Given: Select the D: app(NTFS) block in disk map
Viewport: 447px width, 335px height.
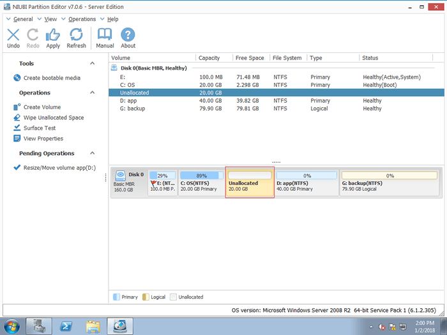Looking at the screenshot, I should [307, 182].
